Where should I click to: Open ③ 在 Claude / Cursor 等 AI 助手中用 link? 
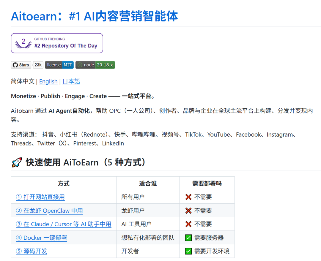click(64, 224)
